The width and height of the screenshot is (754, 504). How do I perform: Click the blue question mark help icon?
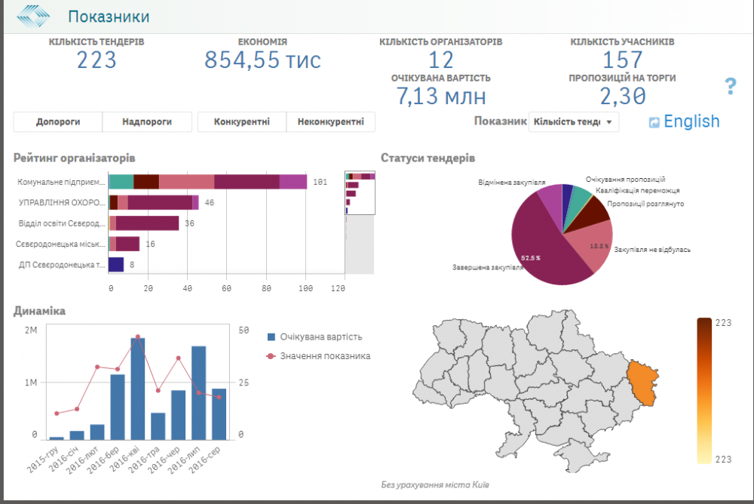[x=730, y=86]
